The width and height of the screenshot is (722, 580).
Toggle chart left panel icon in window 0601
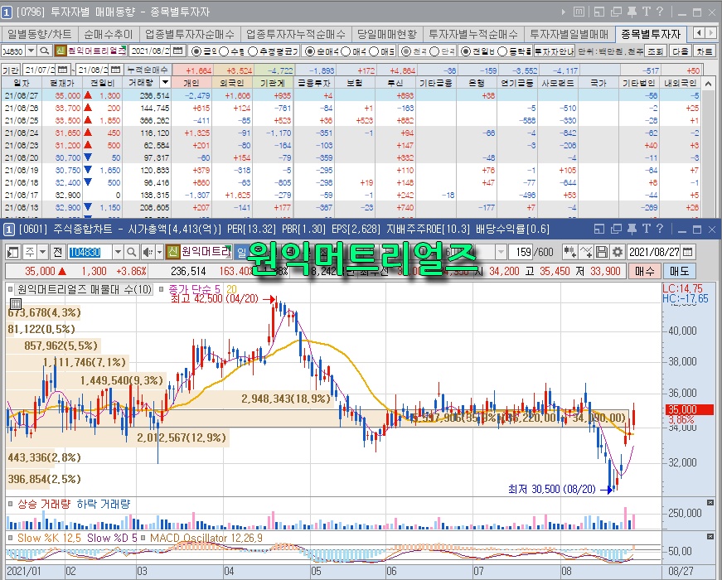click(x=13, y=252)
